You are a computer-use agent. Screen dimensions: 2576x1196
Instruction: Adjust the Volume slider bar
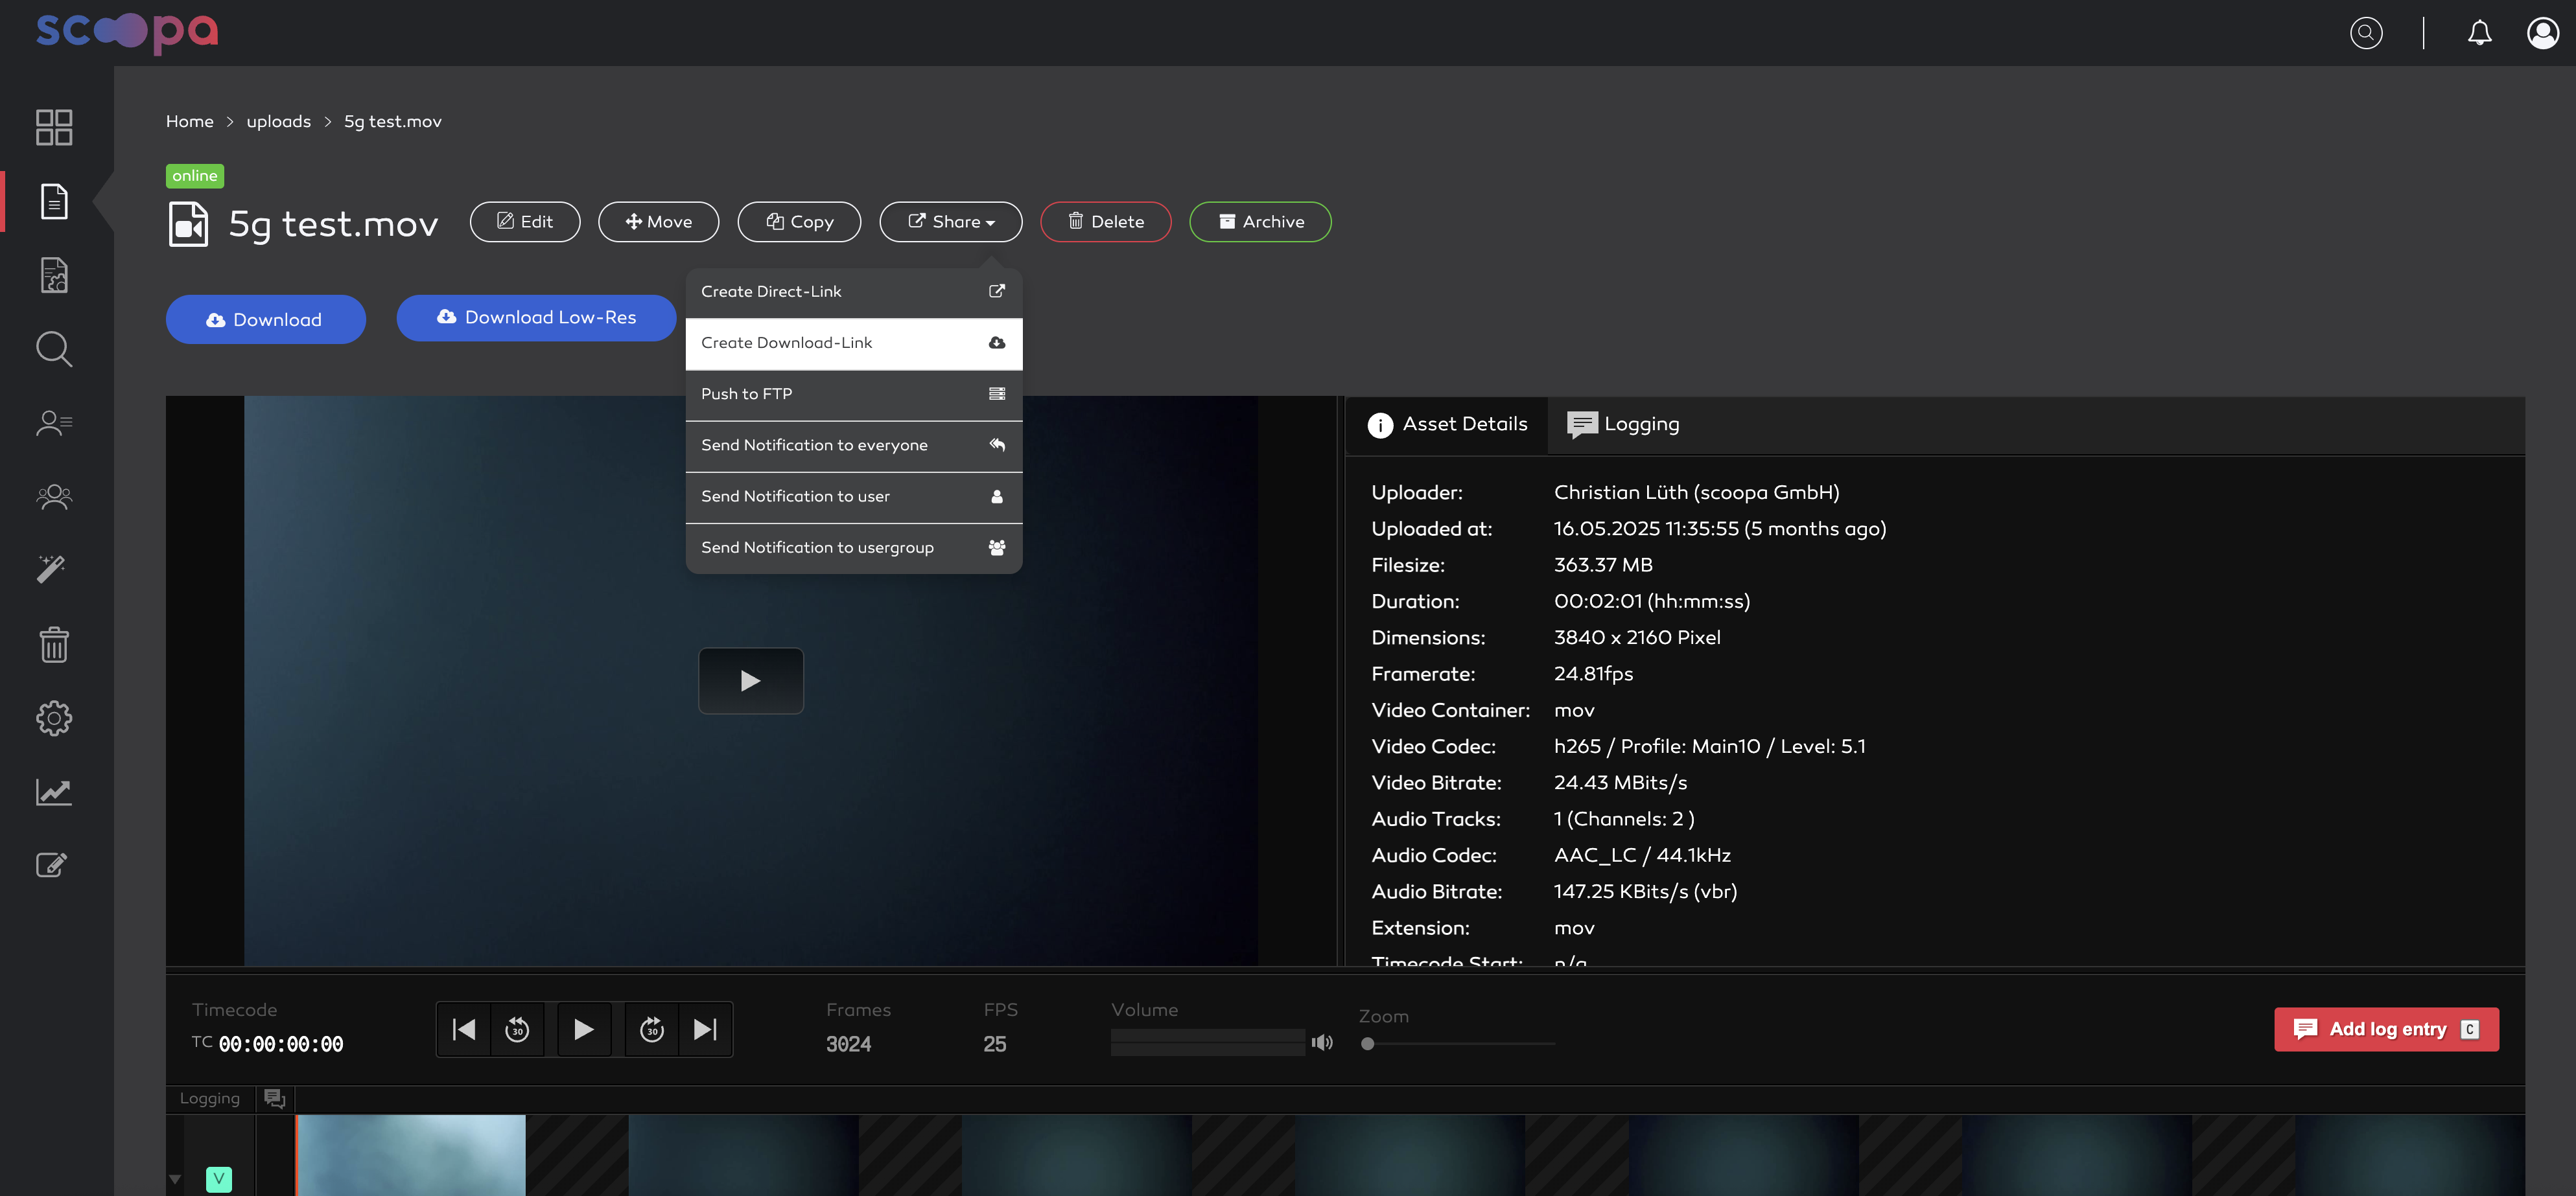point(1208,1042)
